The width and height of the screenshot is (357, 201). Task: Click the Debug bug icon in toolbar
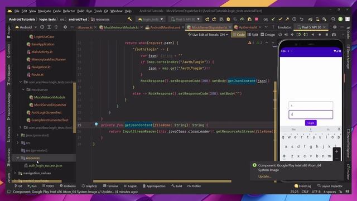[x=228, y=20]
